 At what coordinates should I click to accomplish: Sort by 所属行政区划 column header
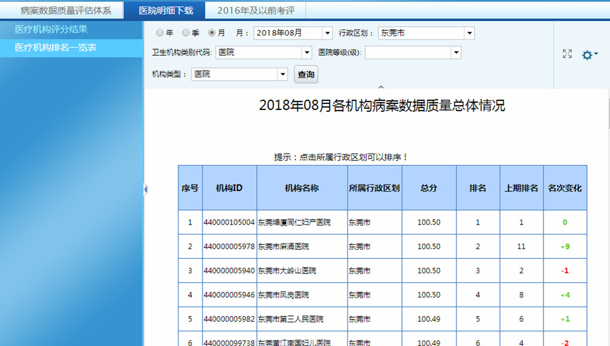pos(374,188)
